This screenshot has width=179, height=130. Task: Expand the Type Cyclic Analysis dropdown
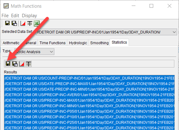(34, 52)
